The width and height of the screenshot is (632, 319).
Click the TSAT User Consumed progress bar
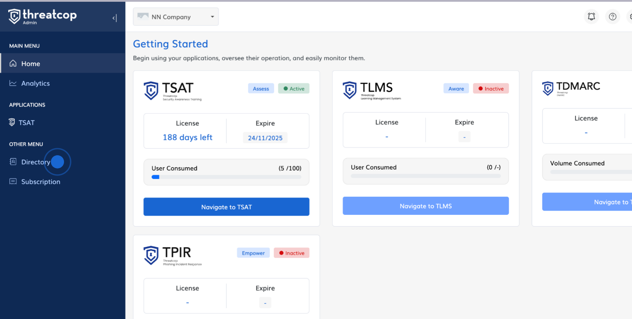tap(226, 177)
